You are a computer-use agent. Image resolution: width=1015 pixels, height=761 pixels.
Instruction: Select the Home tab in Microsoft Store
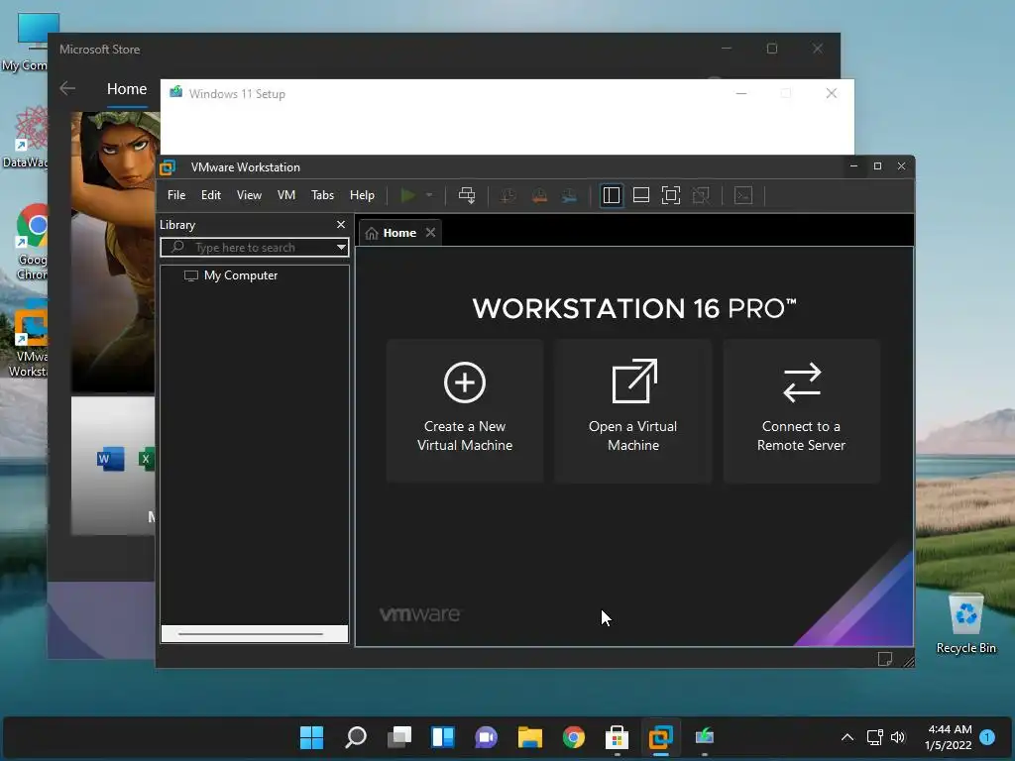pyautogui.click(x=127, y=88)
